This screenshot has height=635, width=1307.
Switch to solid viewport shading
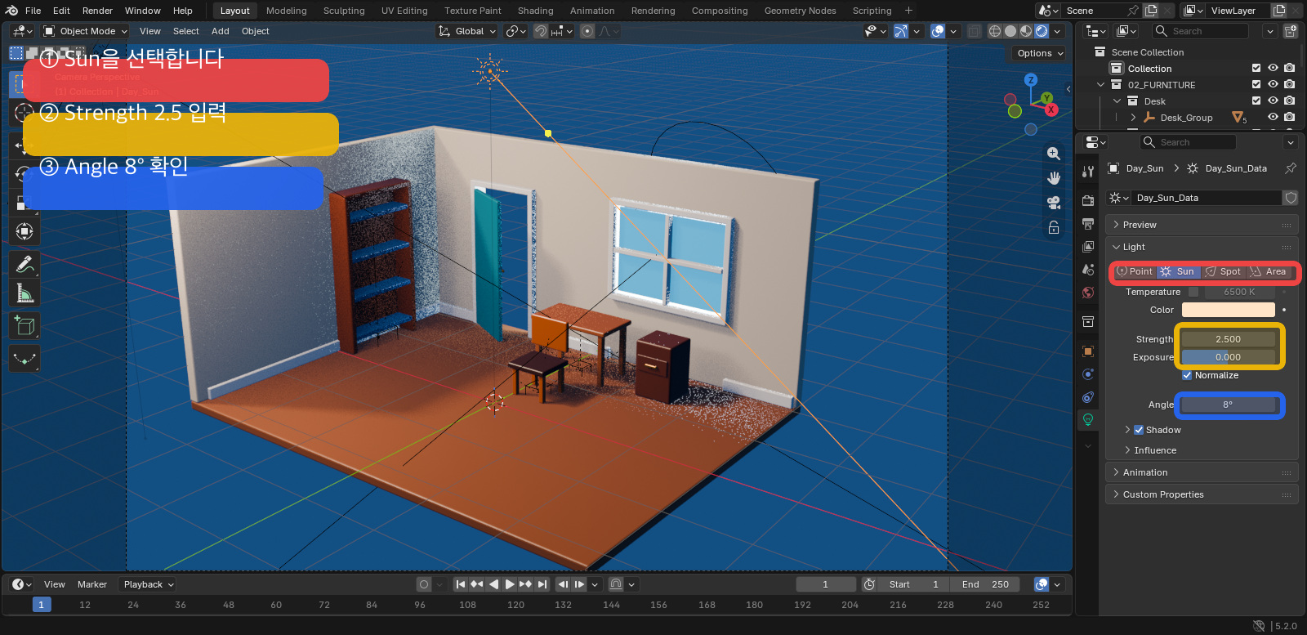pos(1010,31)
